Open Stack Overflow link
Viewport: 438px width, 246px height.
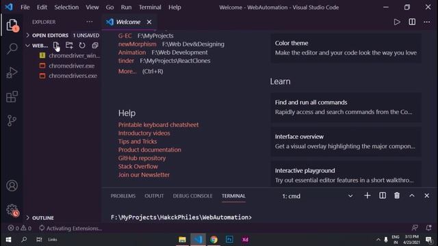click(x=138, y=167)
